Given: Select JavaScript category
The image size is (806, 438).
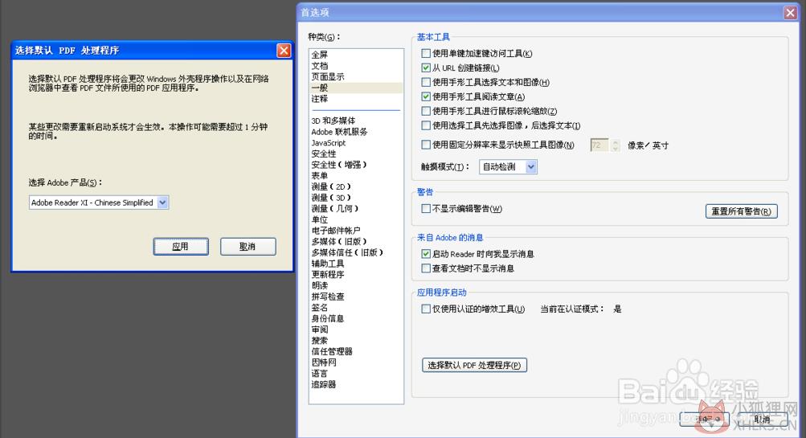Looking at the screenshot, I should click(329, 143).
